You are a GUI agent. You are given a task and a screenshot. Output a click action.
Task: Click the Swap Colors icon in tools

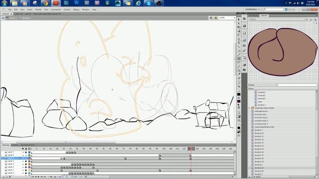point(239,107)
